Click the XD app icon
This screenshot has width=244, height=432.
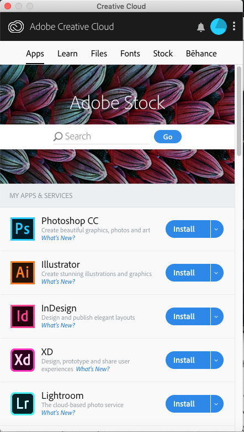pyautogui.click(x=23, y=360)
